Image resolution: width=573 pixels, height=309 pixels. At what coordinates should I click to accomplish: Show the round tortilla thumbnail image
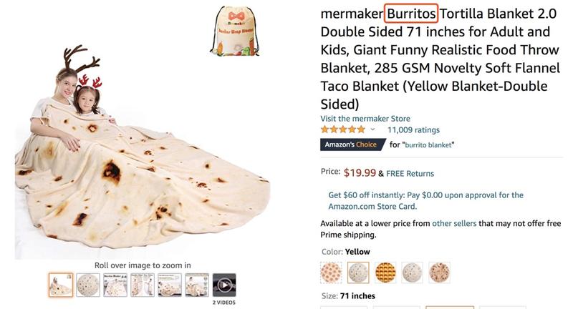point(87,285)
